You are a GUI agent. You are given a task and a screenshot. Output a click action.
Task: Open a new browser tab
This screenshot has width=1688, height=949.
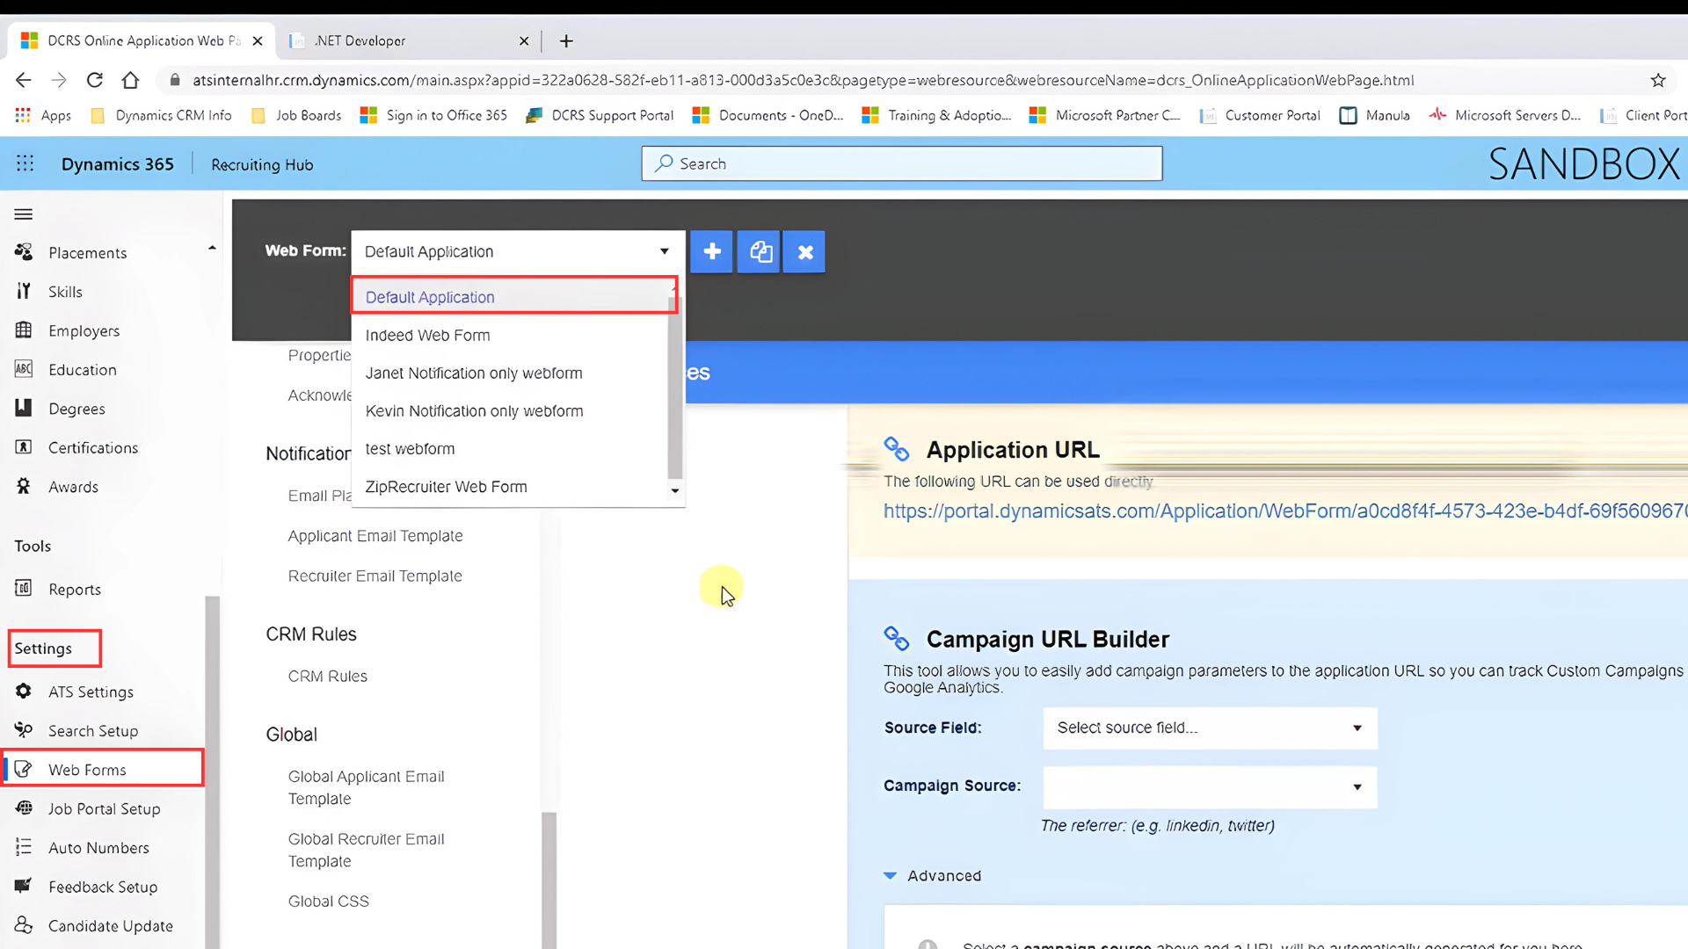[x=566, y=41]
